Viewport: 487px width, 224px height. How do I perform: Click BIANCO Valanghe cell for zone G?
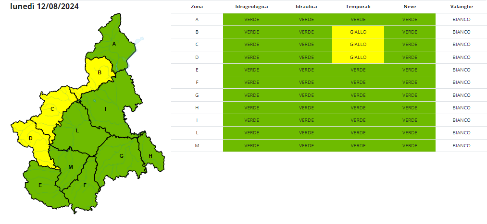(461, 95)
